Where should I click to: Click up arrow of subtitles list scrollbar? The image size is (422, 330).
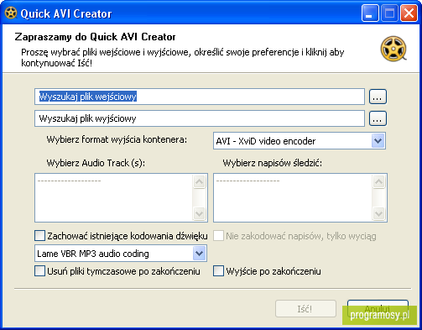click(x=378, y=182)
